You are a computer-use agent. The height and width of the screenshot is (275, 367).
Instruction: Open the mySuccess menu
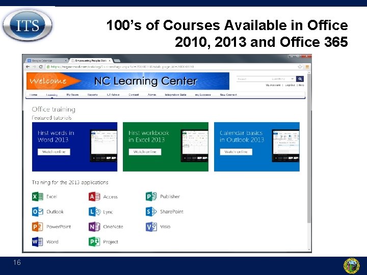(x=203, y=95)
